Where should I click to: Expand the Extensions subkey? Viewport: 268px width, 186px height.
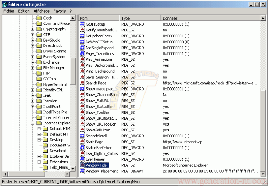coord(39,162)
